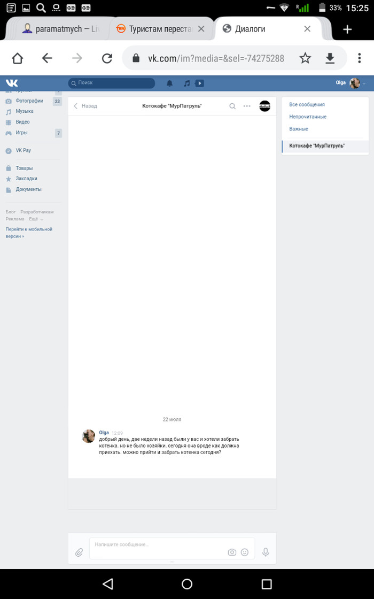
Task: Open the VK music player icon
Action: pos(186,83)
